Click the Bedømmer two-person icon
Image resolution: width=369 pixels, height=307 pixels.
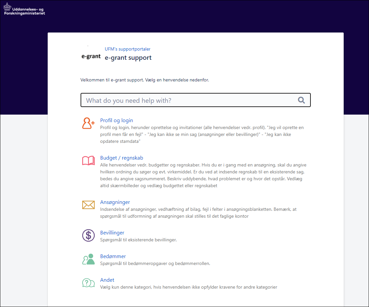click(x=88, y=259)
